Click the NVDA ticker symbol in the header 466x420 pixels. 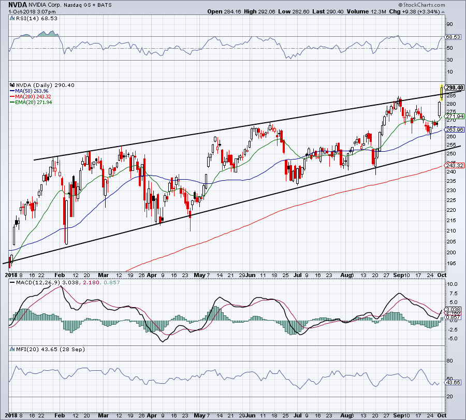18,5
